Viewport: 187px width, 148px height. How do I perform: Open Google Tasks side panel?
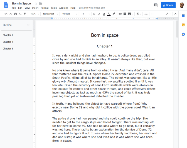(183, 34)
